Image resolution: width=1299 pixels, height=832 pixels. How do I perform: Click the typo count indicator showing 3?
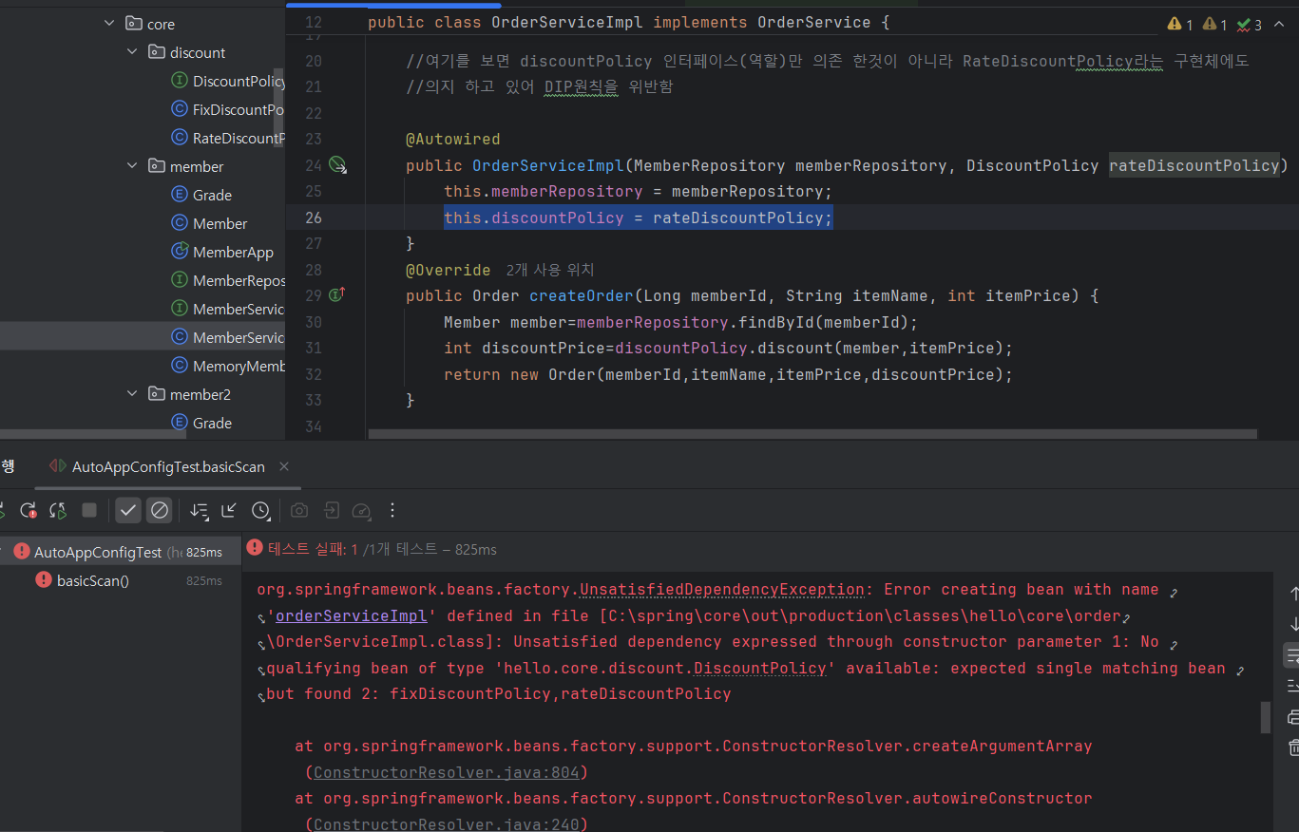1250,25
